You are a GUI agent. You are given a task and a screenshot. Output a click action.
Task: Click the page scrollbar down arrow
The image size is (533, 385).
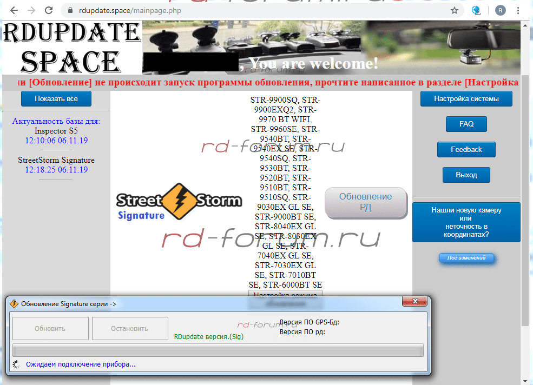(525, 381)
